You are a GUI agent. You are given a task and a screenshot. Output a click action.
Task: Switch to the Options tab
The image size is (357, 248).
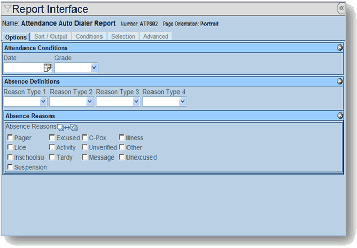(x=16, y=37)
